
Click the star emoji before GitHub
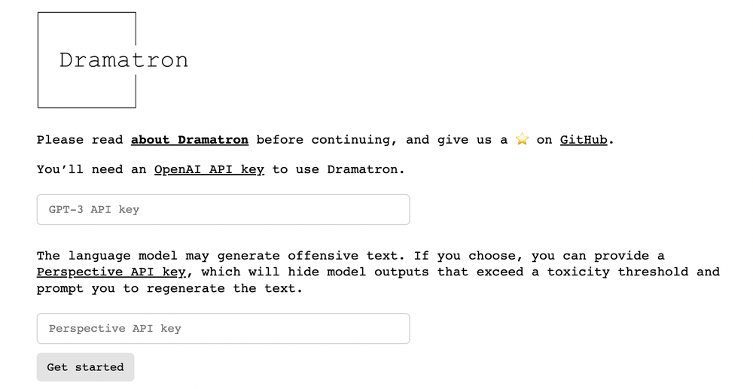pyautogui.click(x=522, y=140)
